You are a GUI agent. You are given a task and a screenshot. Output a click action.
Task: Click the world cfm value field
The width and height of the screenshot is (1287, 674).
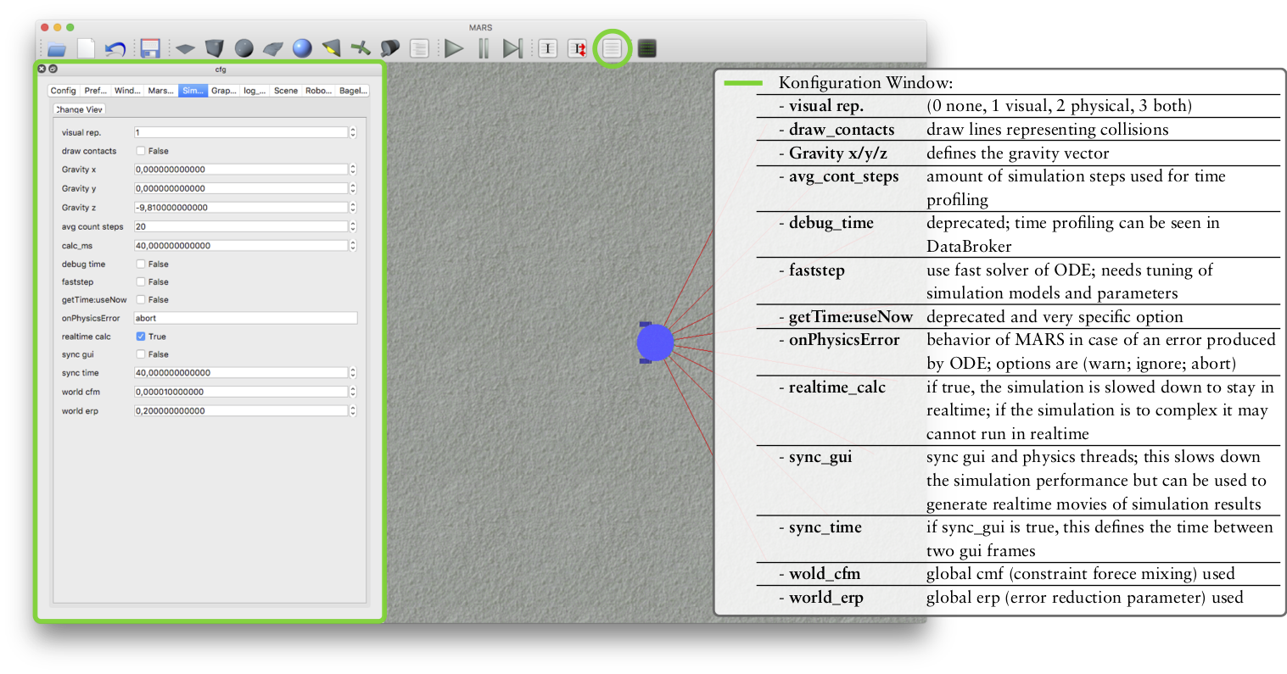[241, 392]
